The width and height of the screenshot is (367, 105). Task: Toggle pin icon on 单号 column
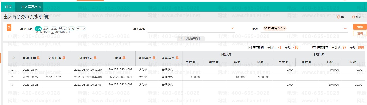(124, 58)
